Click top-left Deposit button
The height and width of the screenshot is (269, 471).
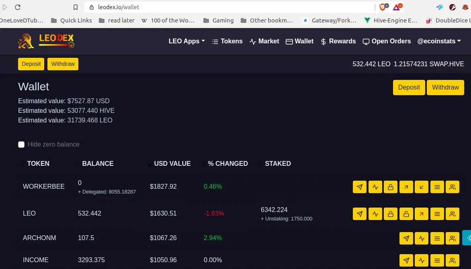click(x=31, y=64)
